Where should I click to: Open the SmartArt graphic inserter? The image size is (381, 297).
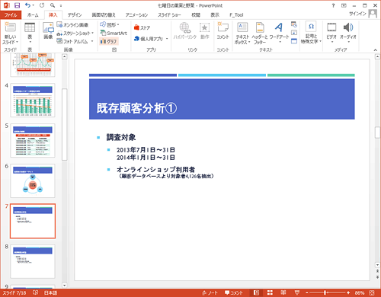[x=114, y=33]
